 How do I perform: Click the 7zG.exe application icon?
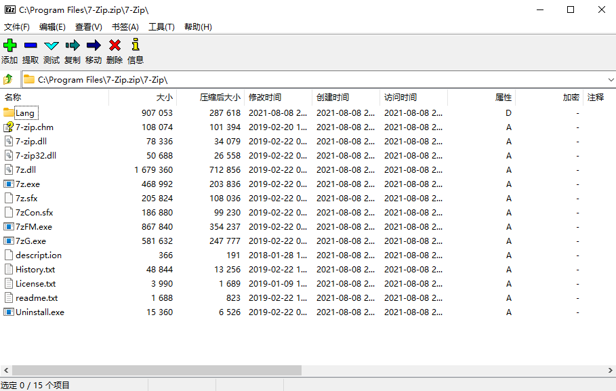(x=9, y=241)
